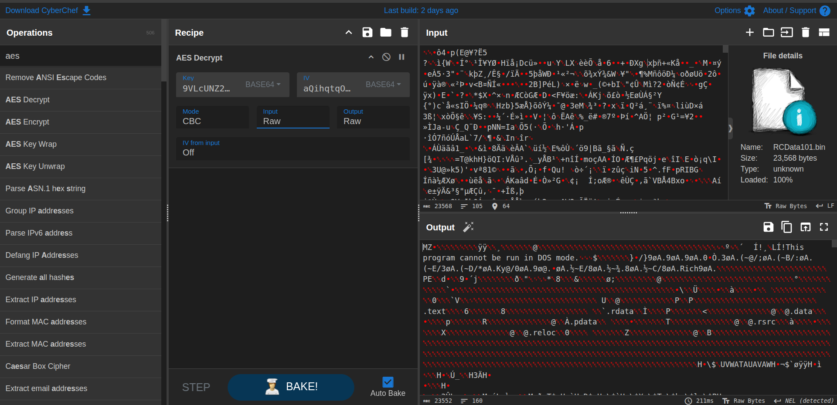Screen dimensions: 837x405
Task: Clear the input with the trash icon
Action: (806, 32)
